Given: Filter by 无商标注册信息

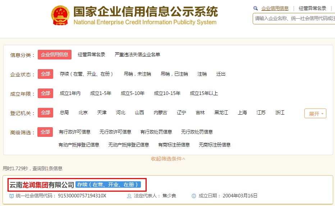Looking at the screenshot, I should 215,145.
